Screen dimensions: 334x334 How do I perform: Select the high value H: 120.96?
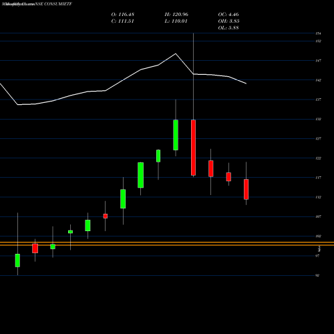(x=176, y=15)
